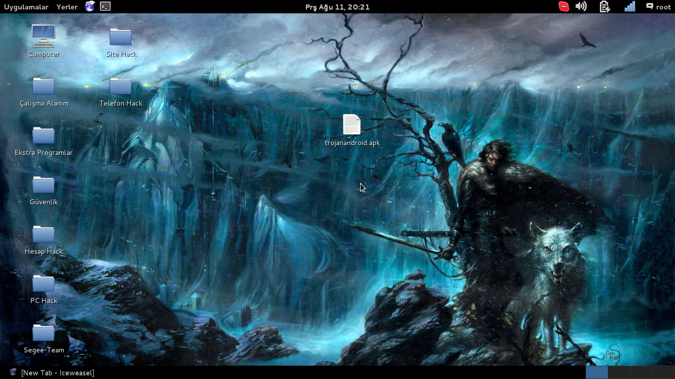
Task: Select the trojanandroid.apk file icon
Action: pyautogui.click(x=352, y=124)
